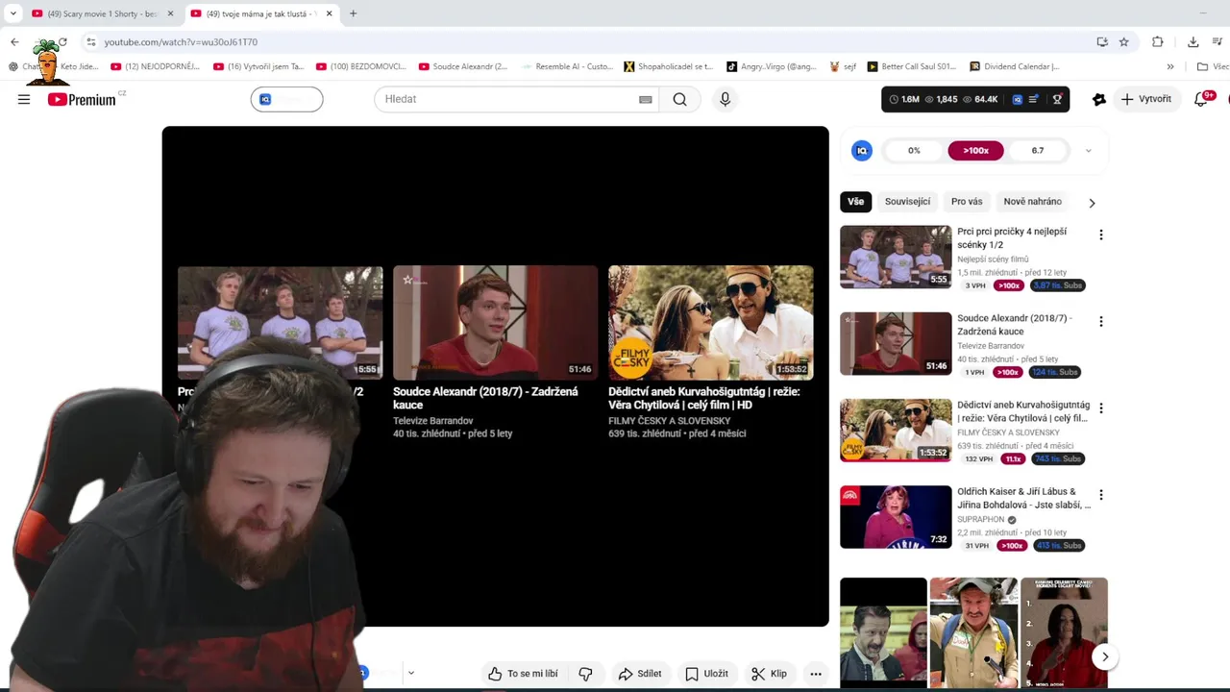Open options for Oldřich Kaiser video

tap(1100, 495)
